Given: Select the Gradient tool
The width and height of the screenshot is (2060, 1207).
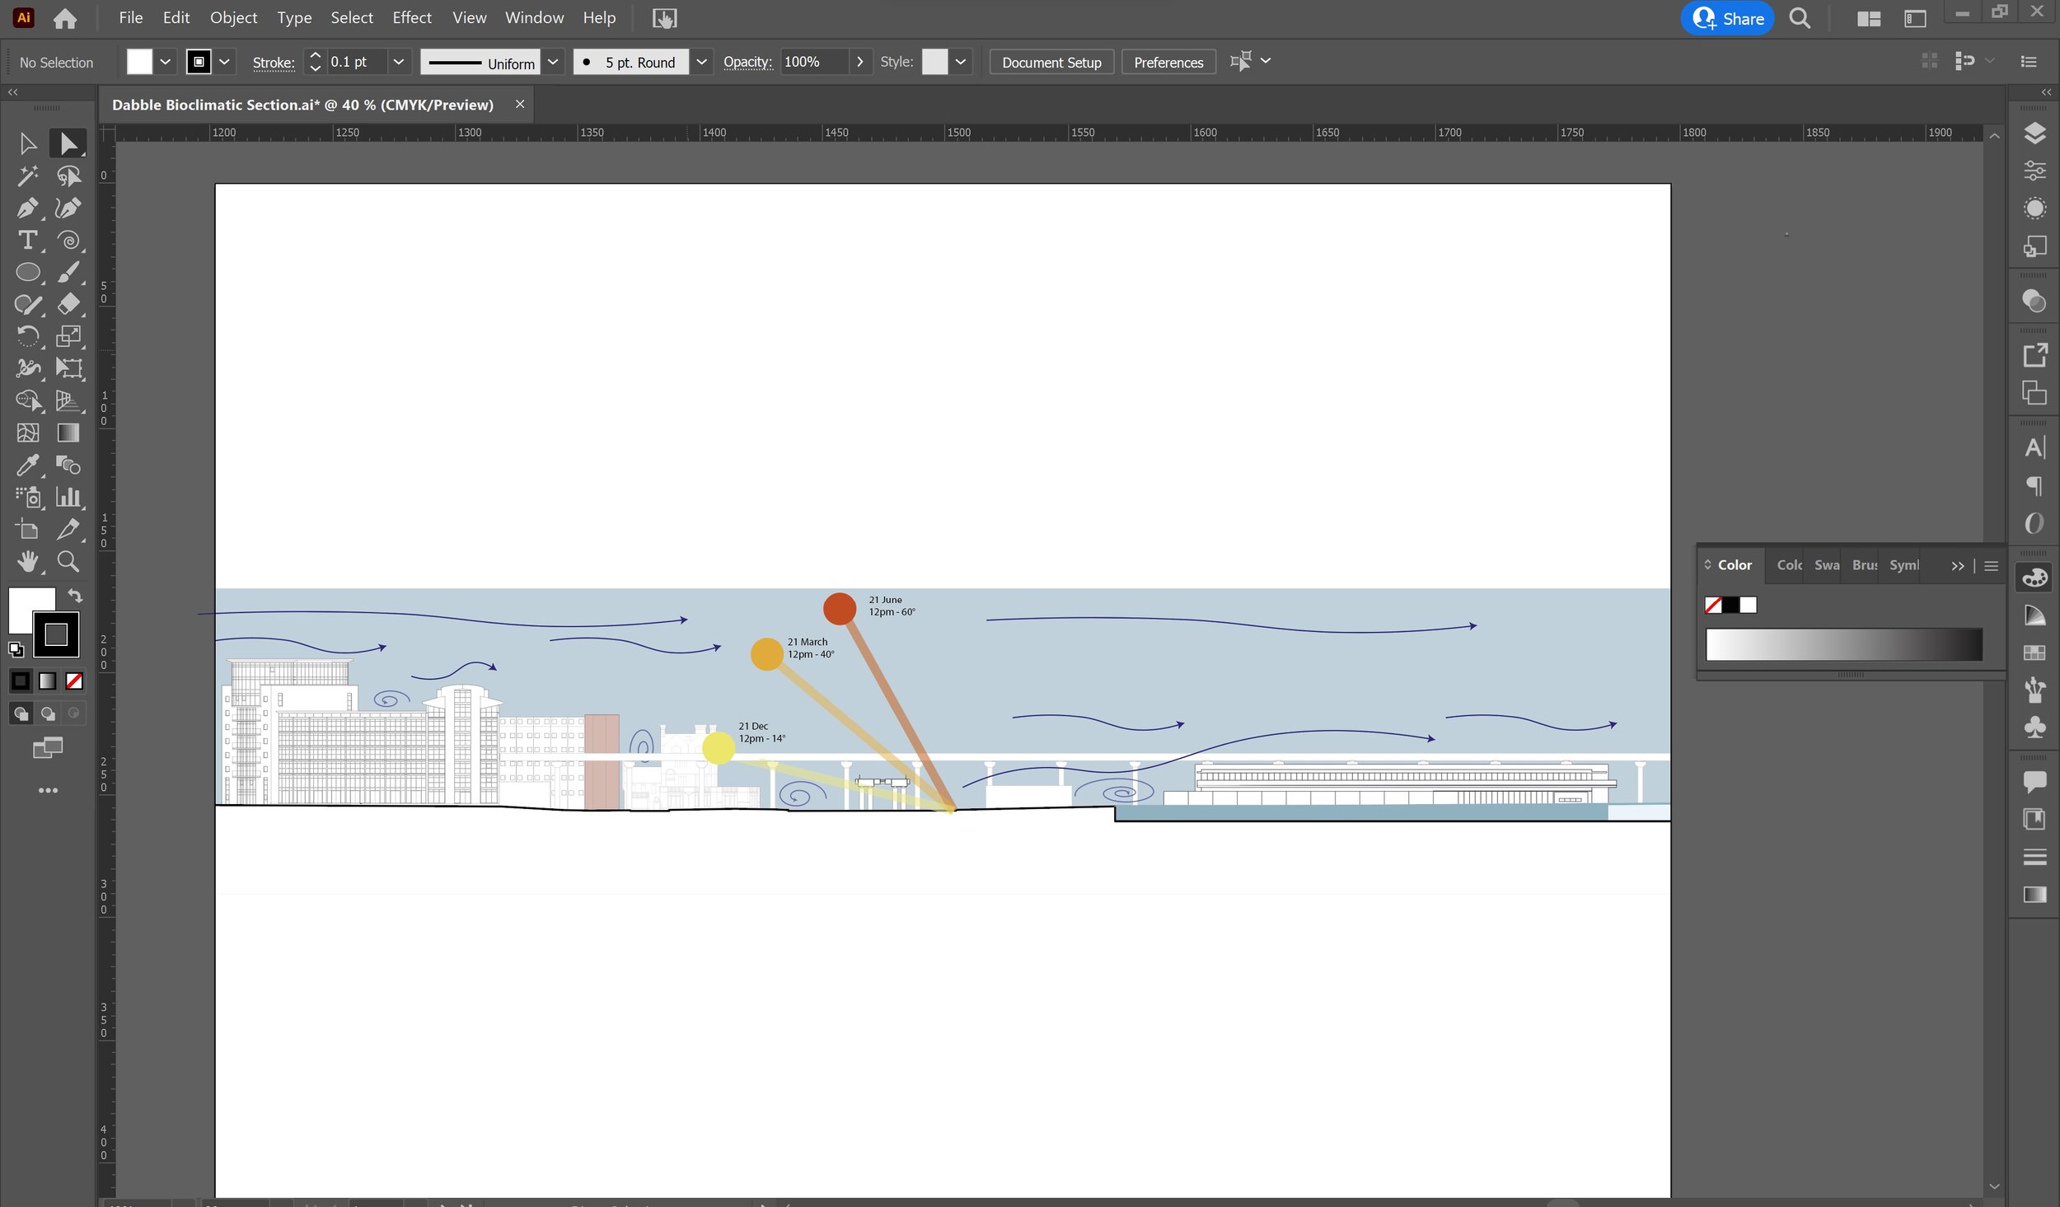Looking at the screenshot, I should pos(68,433).
